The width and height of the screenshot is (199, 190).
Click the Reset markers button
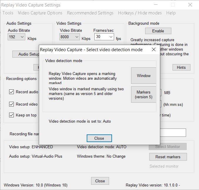168,157
